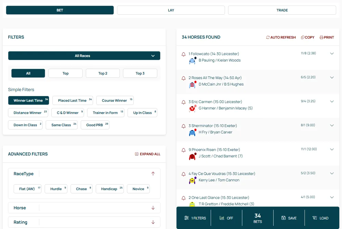Select the Top 2 rank tab
The height and width of the screenshot is (229, 342).
click(x=103, y=73)
